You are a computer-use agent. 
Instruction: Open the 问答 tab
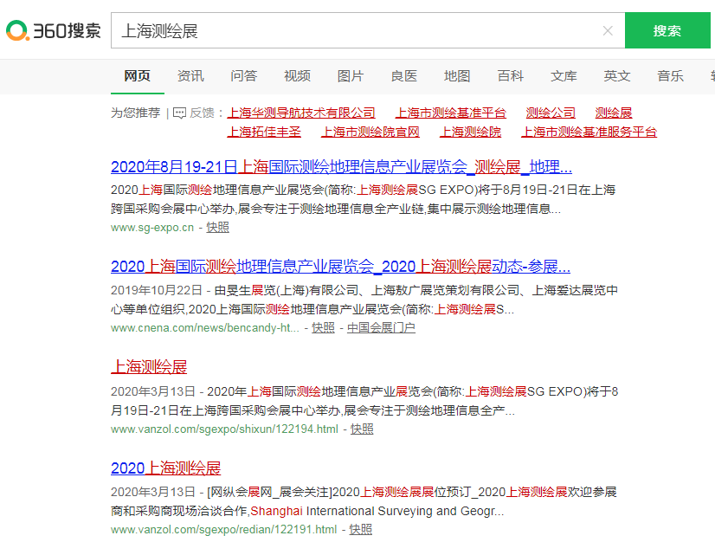244,75
